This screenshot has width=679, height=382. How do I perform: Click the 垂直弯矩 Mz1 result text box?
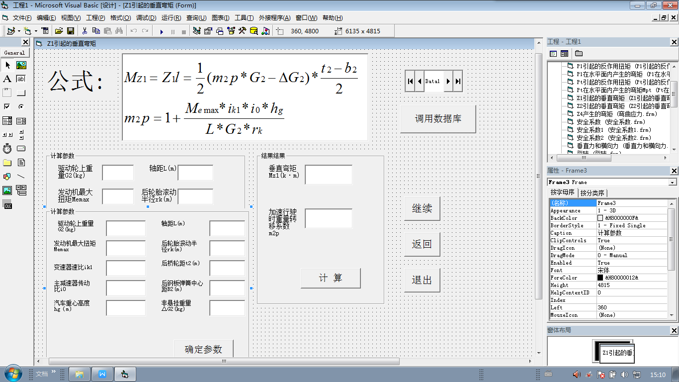point(329,175)
